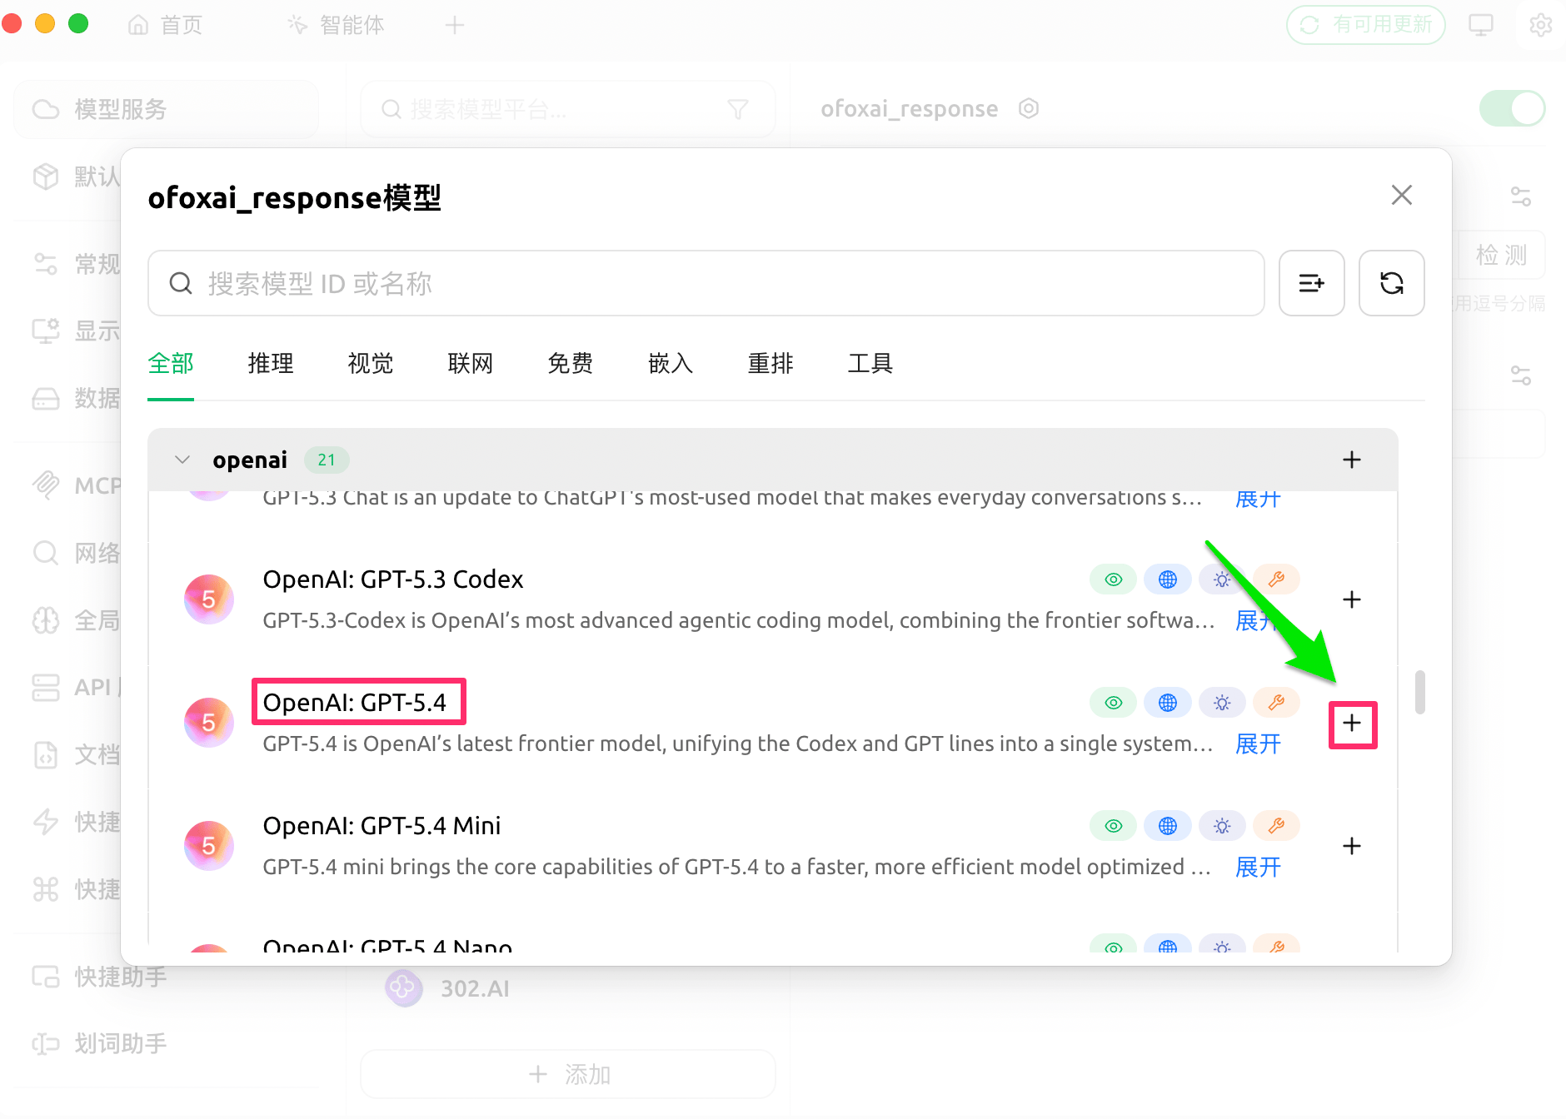Focus the model ID or name search field
Screen dimensions: 1566x1119
point(706,283)
